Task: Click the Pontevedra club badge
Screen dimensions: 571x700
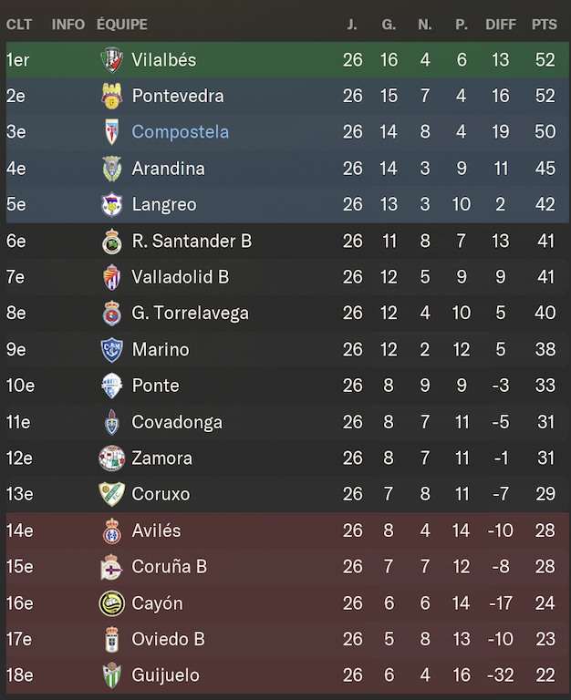Action: point(111,96)
